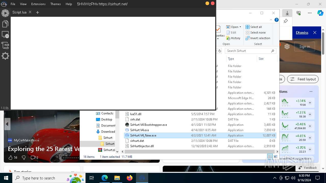Add the +0.46% stock to watchlist
326x183 pixels.
[310, 126]
